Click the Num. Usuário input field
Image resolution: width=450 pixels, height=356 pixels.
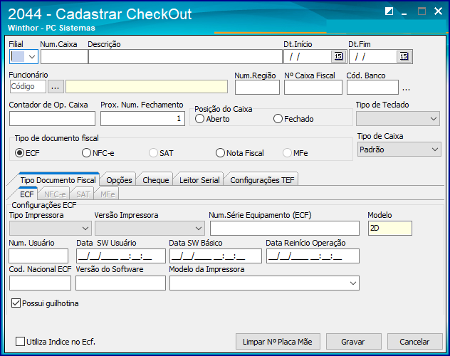(x=38, y=256)
